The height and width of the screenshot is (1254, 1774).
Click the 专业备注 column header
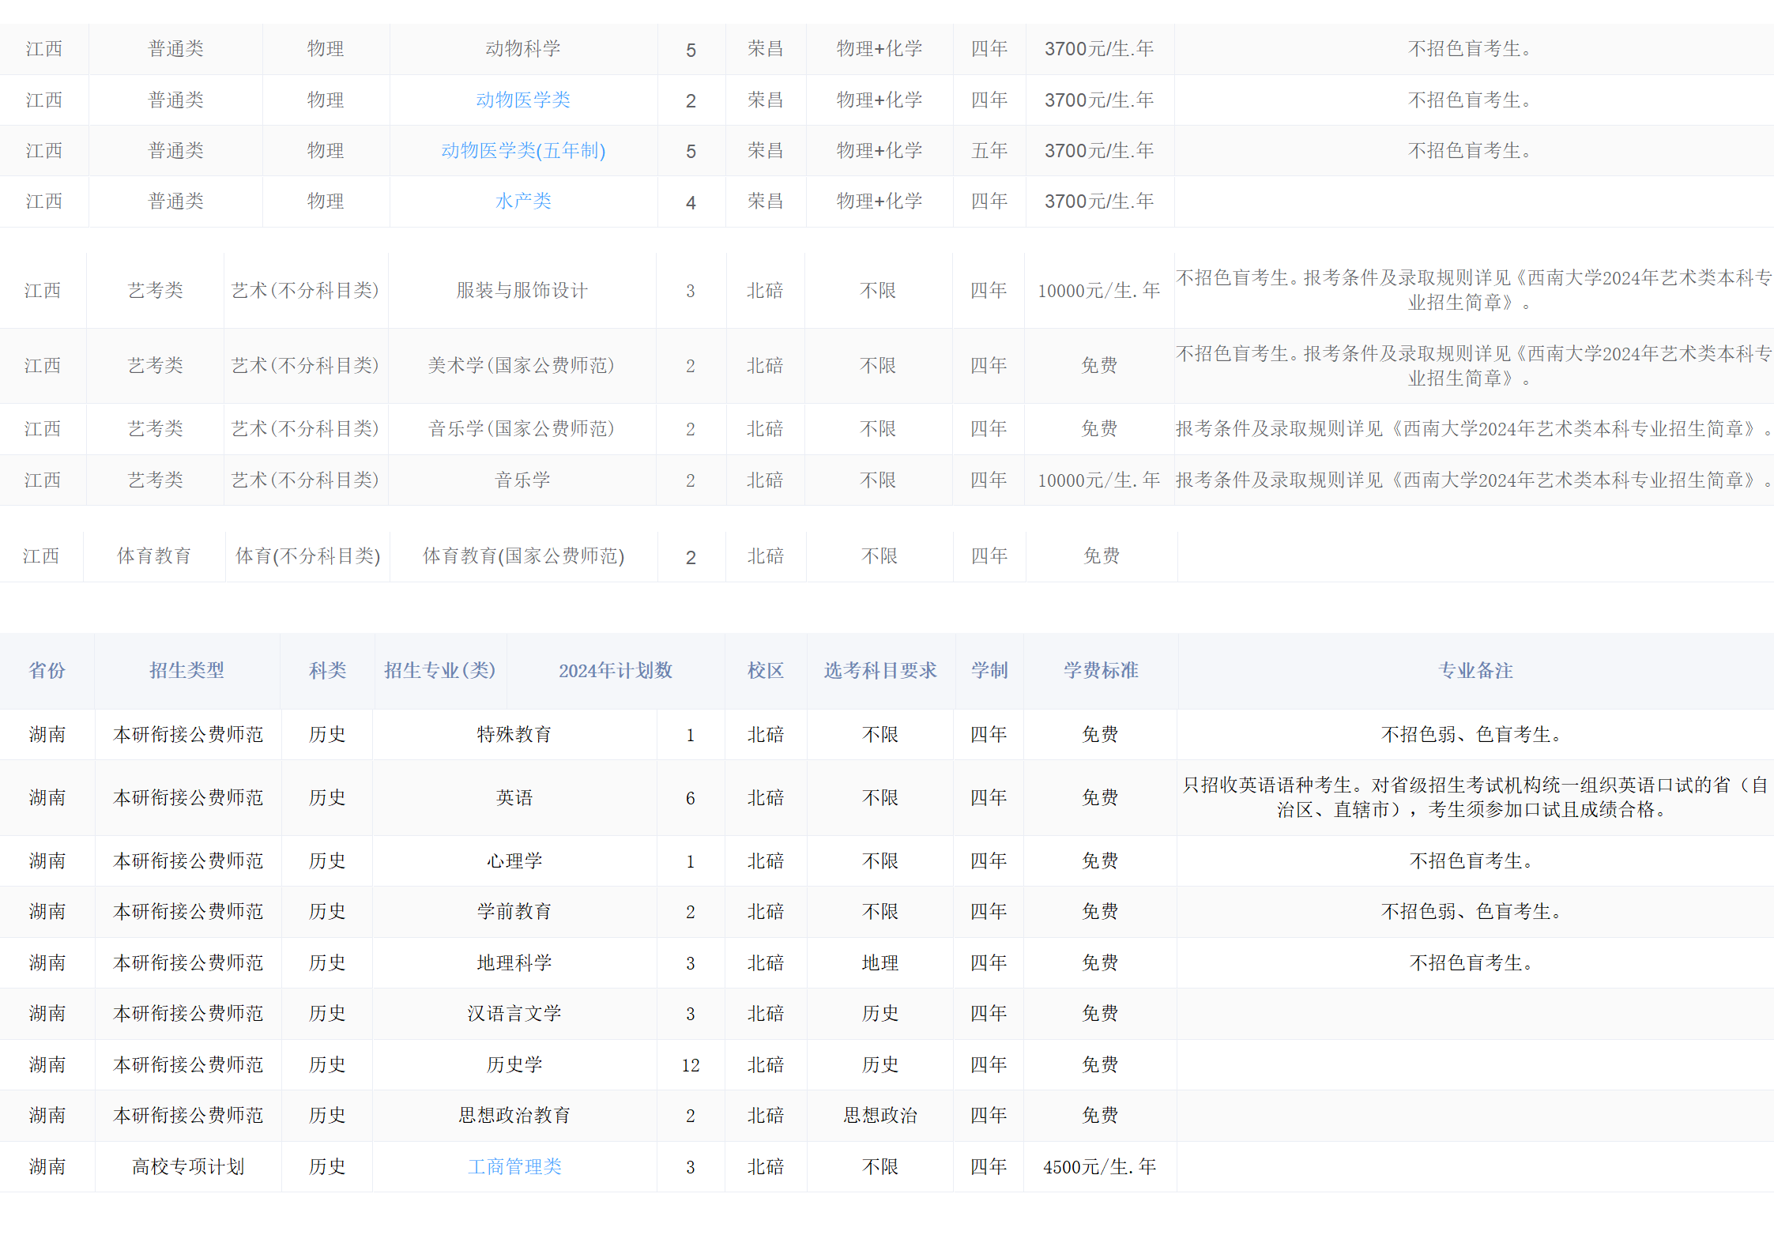point(1475,671)
